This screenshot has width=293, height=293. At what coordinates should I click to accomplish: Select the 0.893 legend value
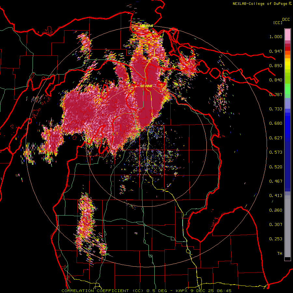point(276,65)
